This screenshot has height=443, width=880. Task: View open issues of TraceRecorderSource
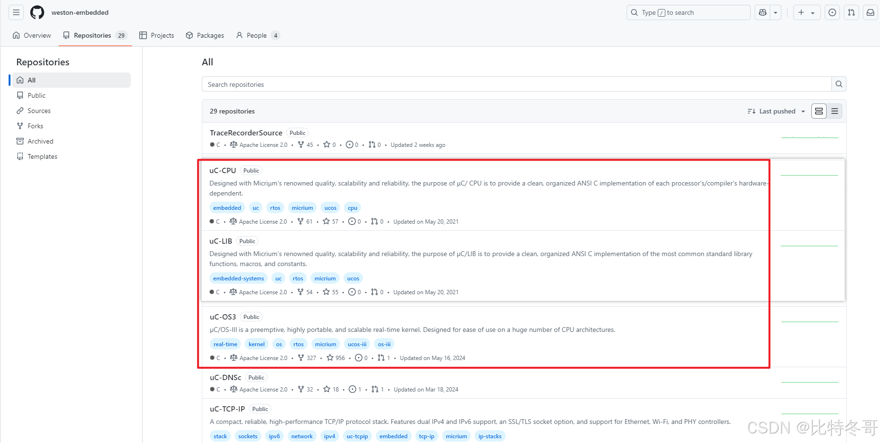click(x=352, y=144)
